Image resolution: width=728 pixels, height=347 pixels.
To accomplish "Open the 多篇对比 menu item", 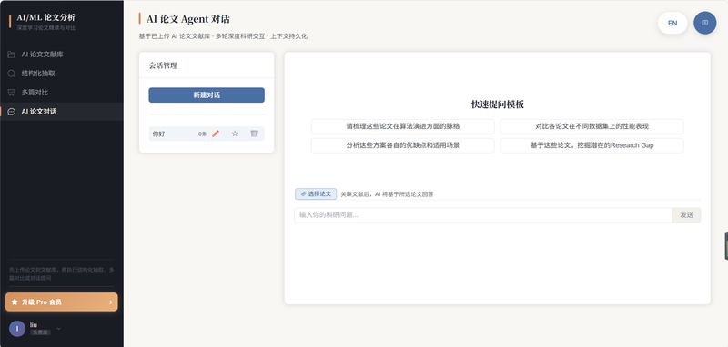I will 62,93.
